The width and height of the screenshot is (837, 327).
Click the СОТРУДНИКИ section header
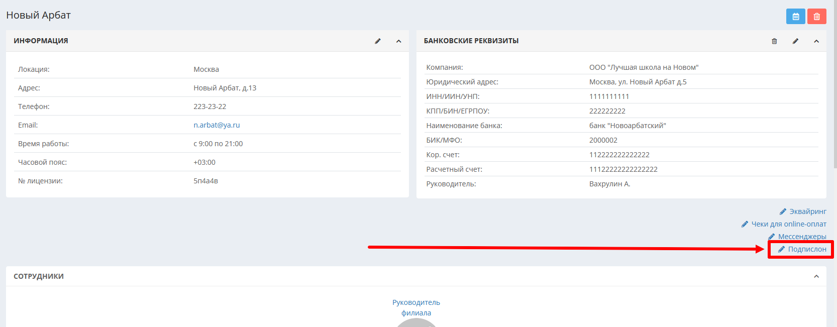(39, 276)
